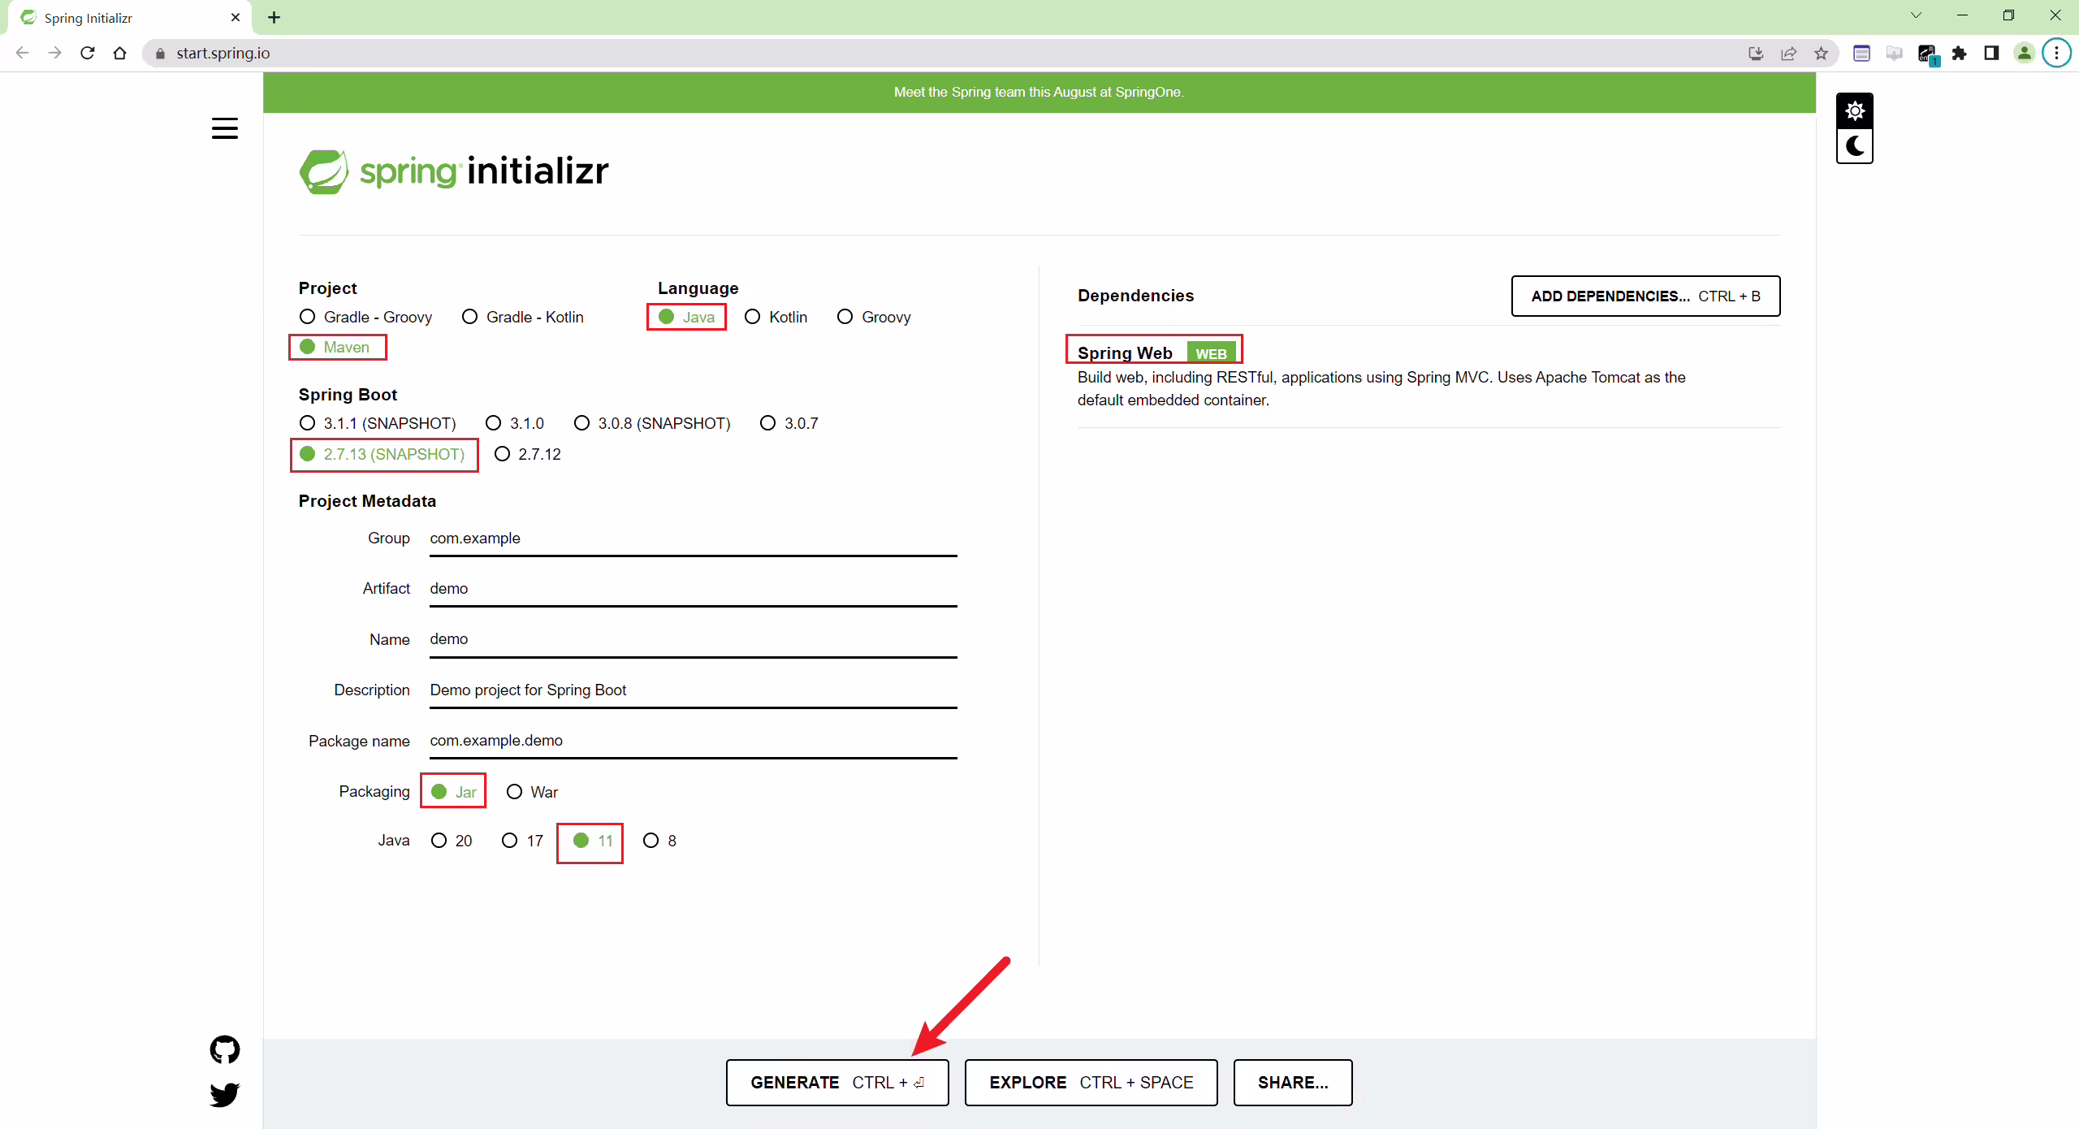This screenshot has height=1129, width=2079.
Task: Switch to light theme sun icon
Action: tap(1855, 111)
